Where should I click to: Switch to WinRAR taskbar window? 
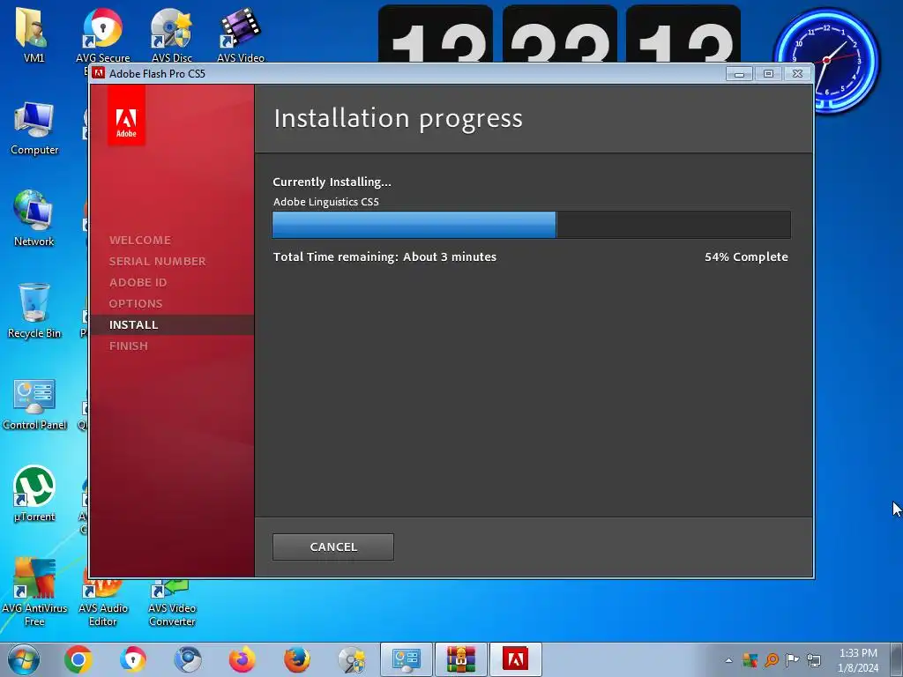click(x=460, y=659)
